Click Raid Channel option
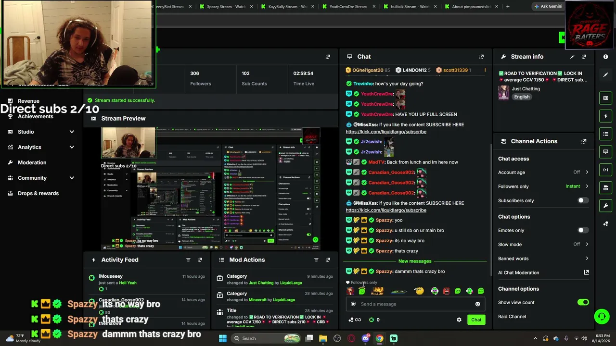This screenshot has height=346, width=616. (x=512, y=317)
